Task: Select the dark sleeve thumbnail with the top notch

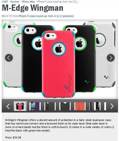Action: 65,106
